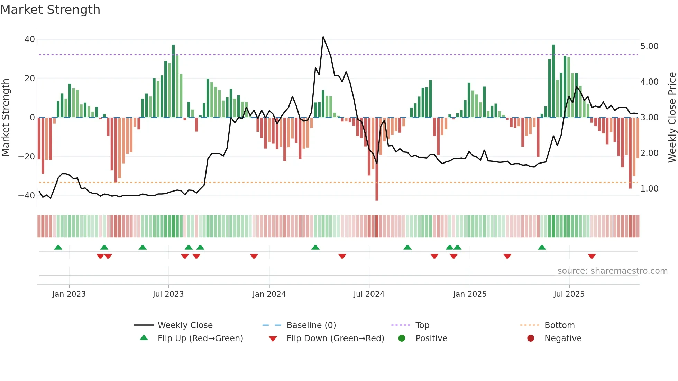Click the Weekly Close Price axis title
The width and height of the screenshot is (678, 381).
tap(672, 118)
